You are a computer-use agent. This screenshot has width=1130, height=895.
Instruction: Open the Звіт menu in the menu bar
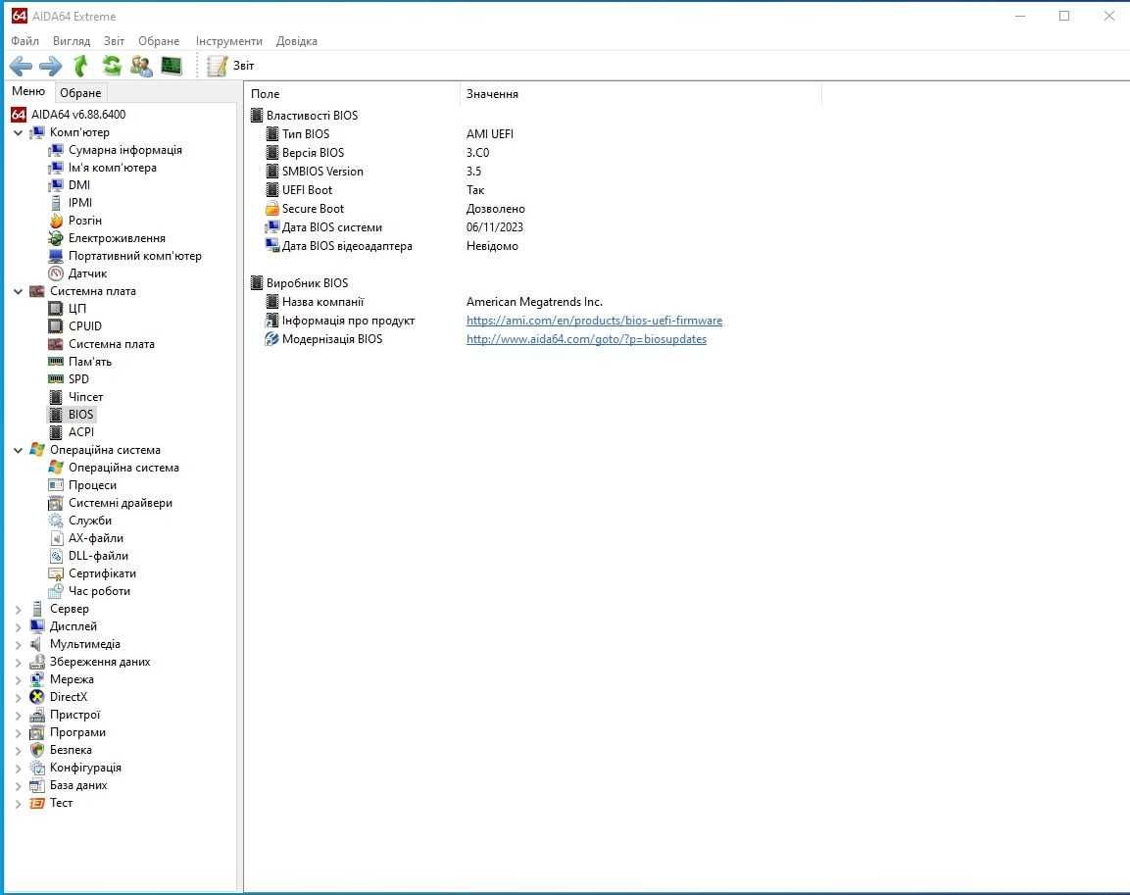[x=114, y=41]
